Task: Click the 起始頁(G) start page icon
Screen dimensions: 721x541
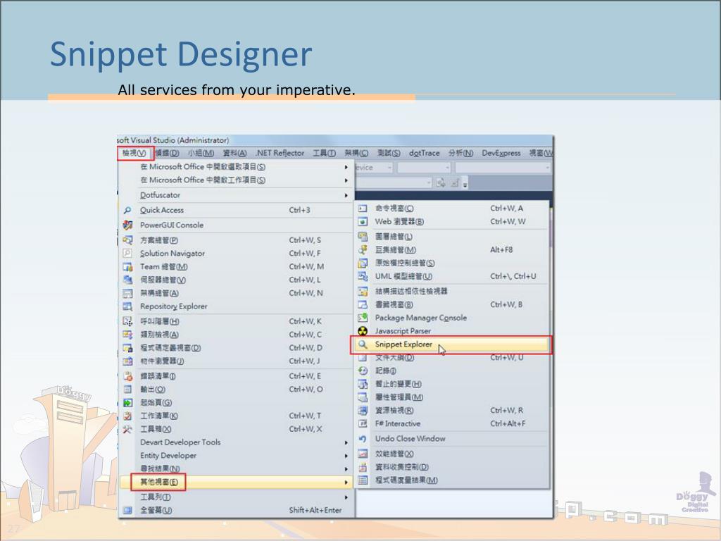Action: 127,402
